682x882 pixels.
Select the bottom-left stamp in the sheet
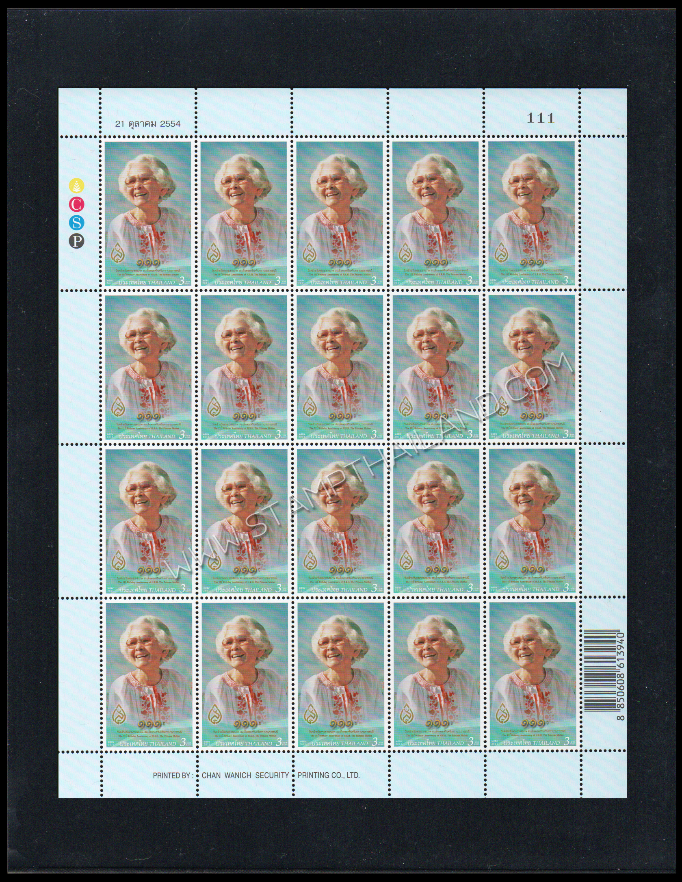(x=148, y=675)
